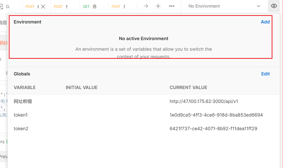Click the http://47.100.175.62:3000/api/v1 current value
Viewport: 283px width, 168px height.
pyautogui.click(x=204, y=101)
